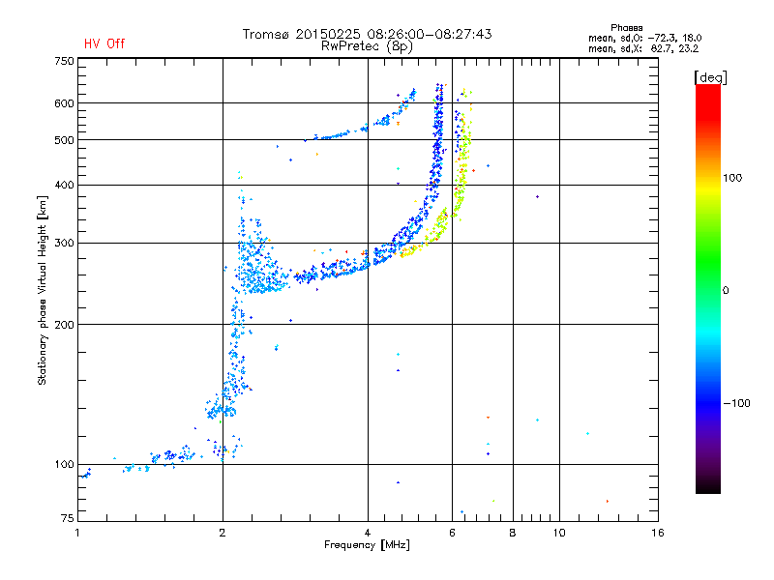
Task: Click x-axis tick label "4"
Action: pos(368,533)
